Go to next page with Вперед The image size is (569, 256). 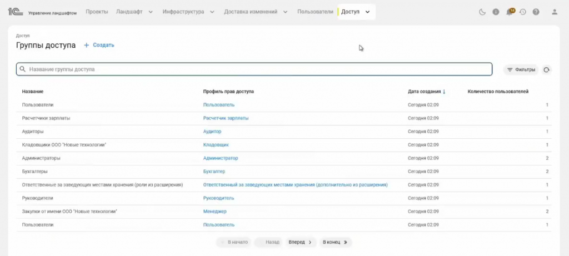(x=301, y=242)
